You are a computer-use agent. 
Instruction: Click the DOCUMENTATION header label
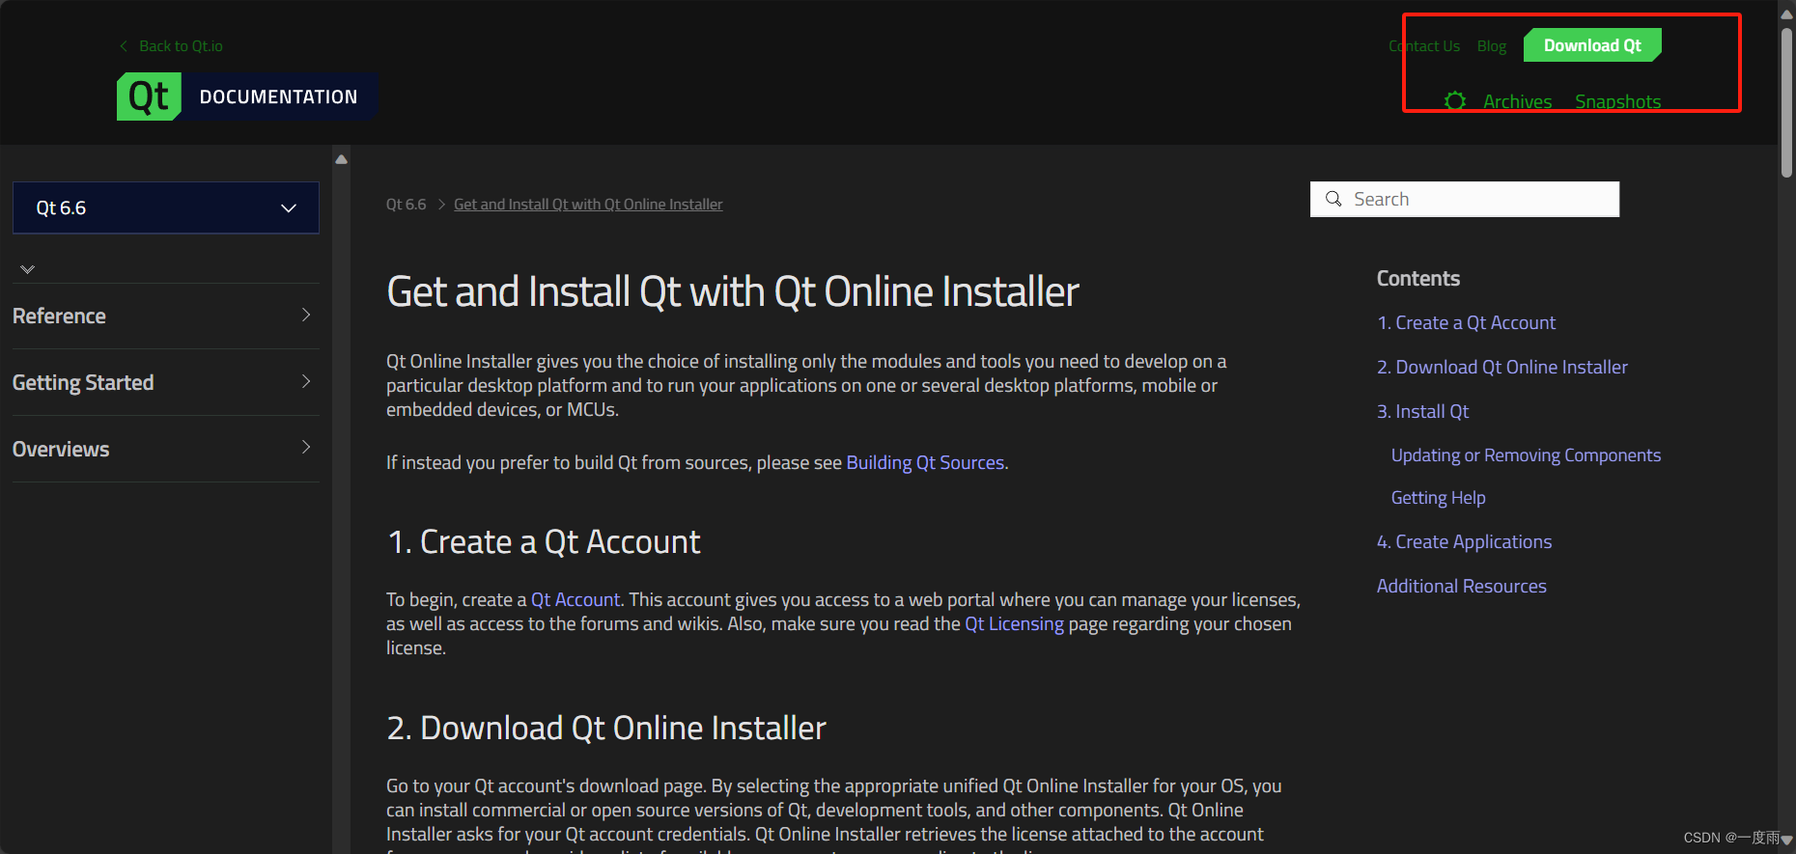pos(278,96)
